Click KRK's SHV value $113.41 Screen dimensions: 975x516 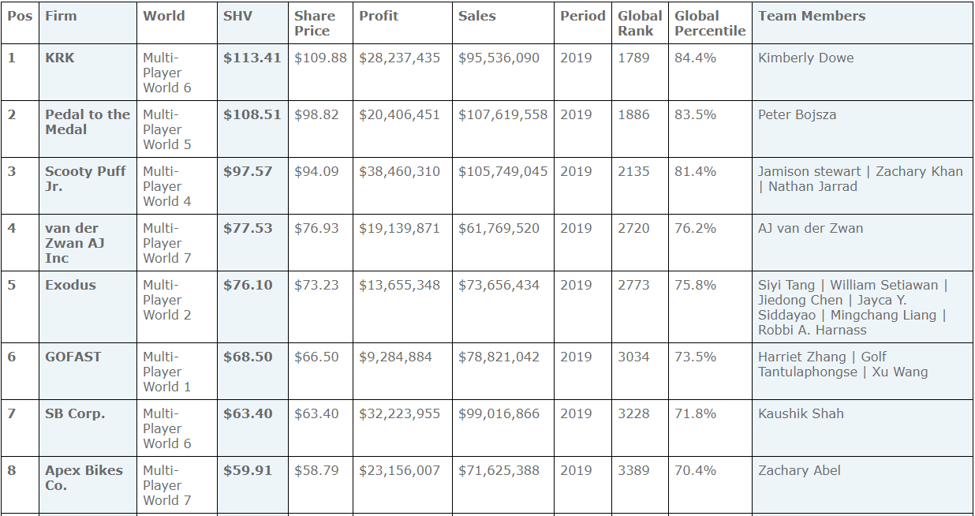(252, 58)
